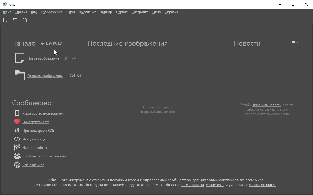The height and width of the screenshot is (195, 313).
Task: Click the Open file toolbar icon
Action: (x=15, y=20)
